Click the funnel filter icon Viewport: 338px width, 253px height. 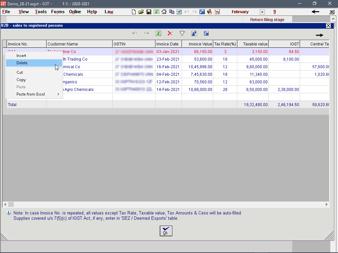click(182, 33)
